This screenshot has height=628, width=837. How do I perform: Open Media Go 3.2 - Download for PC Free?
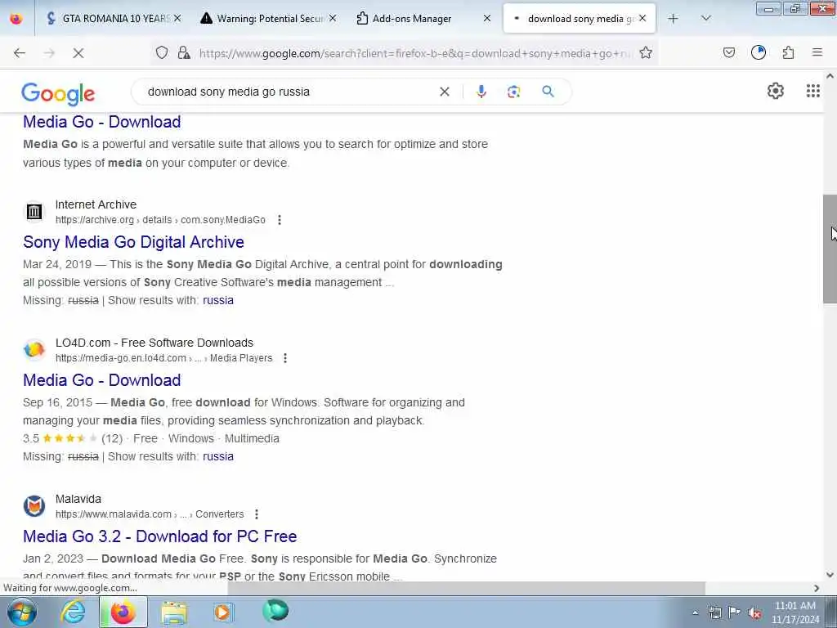tap(159, 536)
